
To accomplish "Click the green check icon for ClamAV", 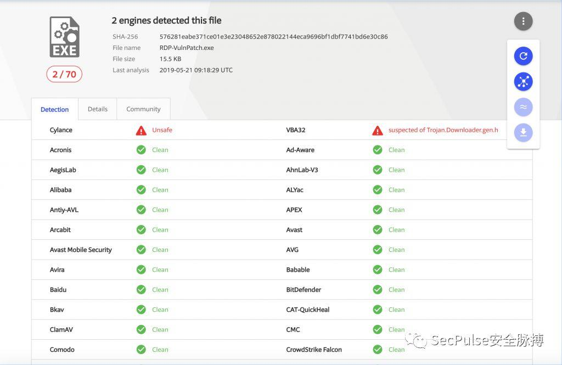I will tap(141, 329).
